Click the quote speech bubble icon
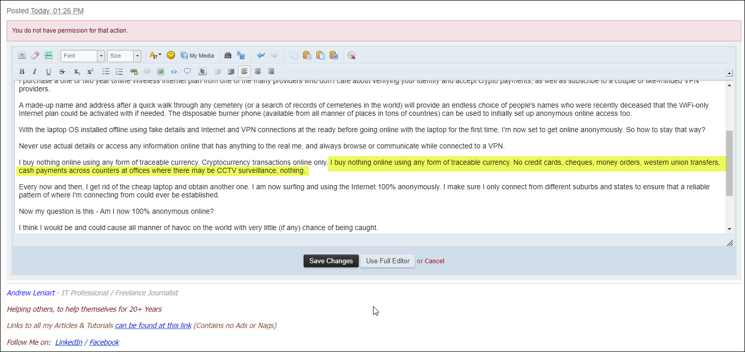 pyautogui.click(x=187, y=71)
